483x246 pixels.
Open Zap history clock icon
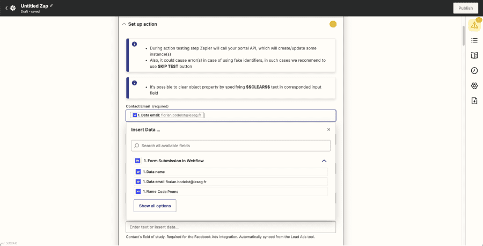(474, 70)
